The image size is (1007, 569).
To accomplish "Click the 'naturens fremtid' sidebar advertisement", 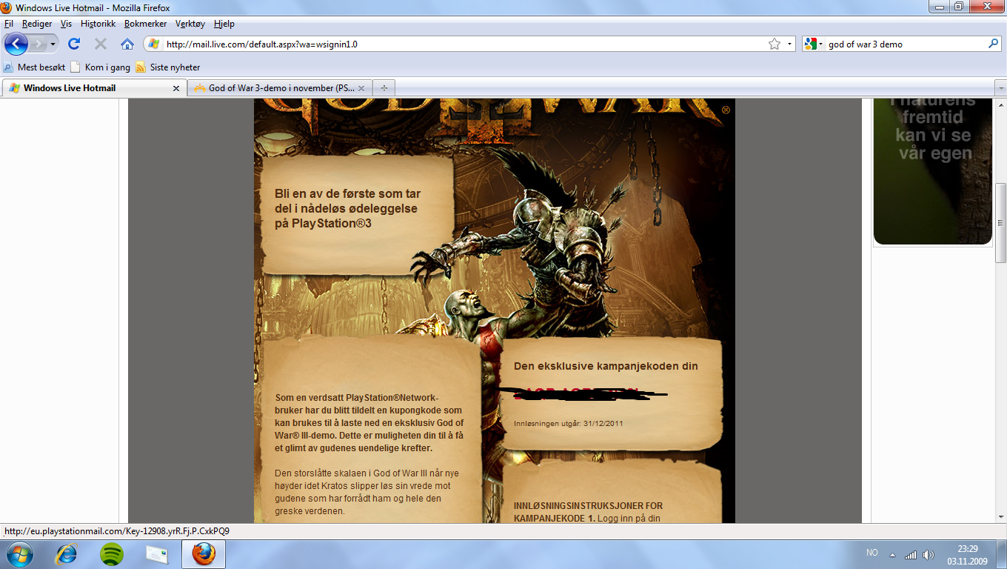I will tap(932, 171).
